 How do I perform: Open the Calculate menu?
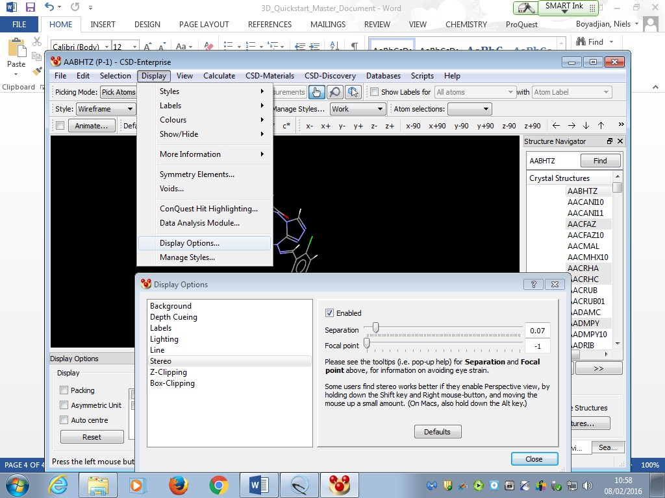click(219, 76)
